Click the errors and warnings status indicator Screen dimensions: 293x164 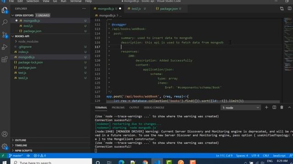pos(40,155)
